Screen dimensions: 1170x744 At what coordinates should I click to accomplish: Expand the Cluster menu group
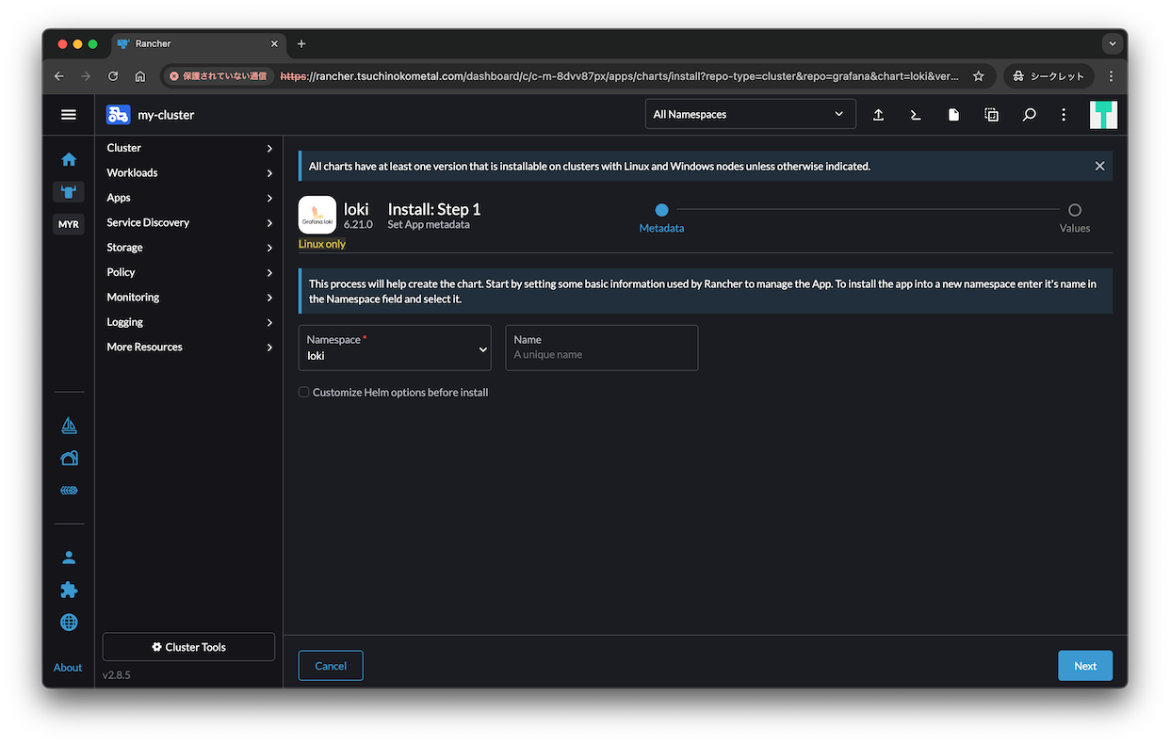188,148
